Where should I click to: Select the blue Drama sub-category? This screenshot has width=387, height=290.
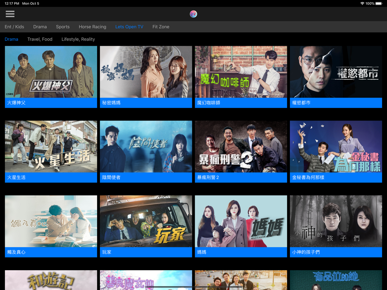pos(11,39)
